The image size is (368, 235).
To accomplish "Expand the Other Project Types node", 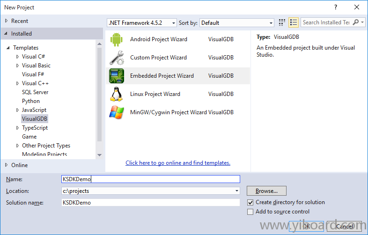I will pos(18,146).
